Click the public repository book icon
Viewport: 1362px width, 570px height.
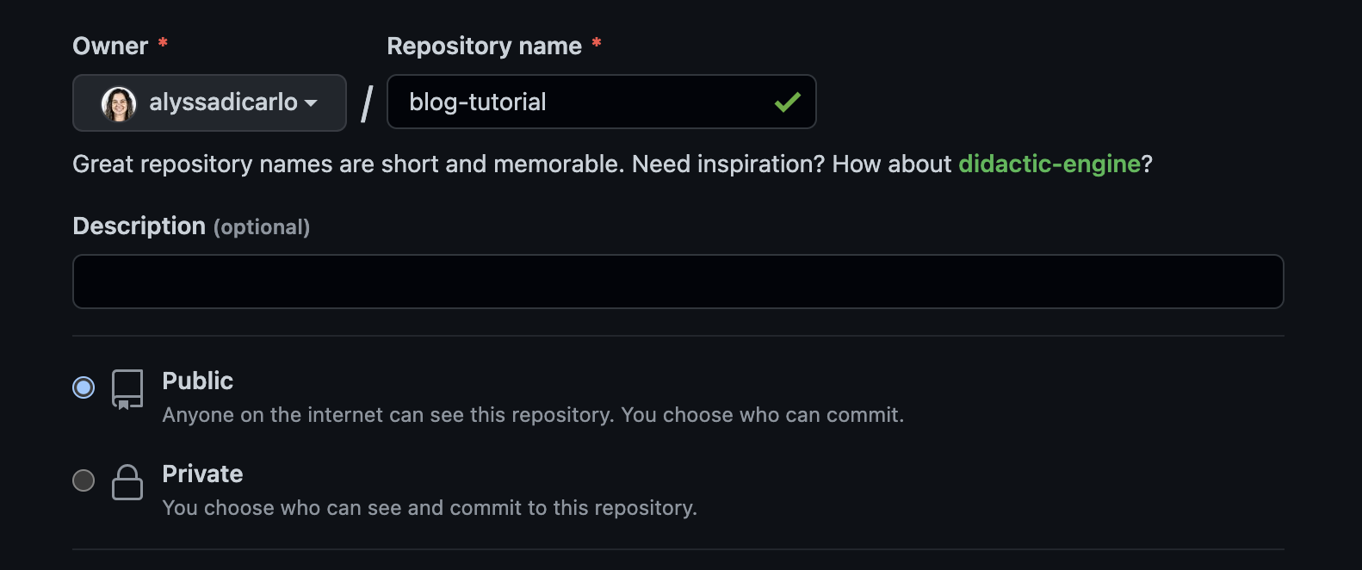pos(127,389)
